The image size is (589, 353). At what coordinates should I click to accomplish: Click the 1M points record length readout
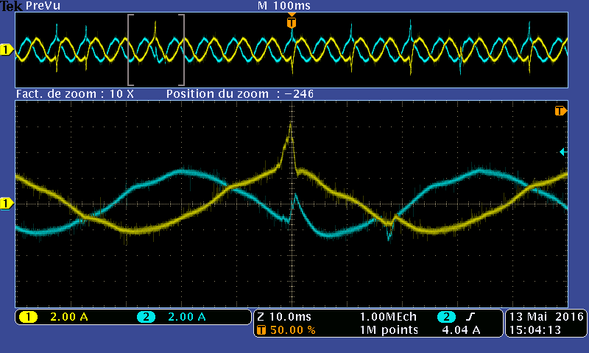[x=389, y=330]
